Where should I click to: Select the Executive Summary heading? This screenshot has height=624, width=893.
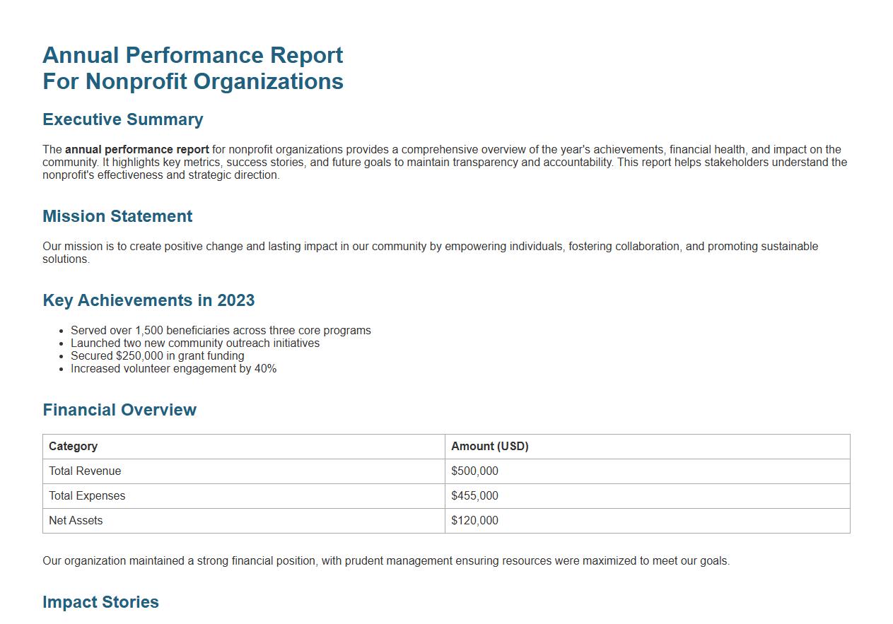(122, 119)
